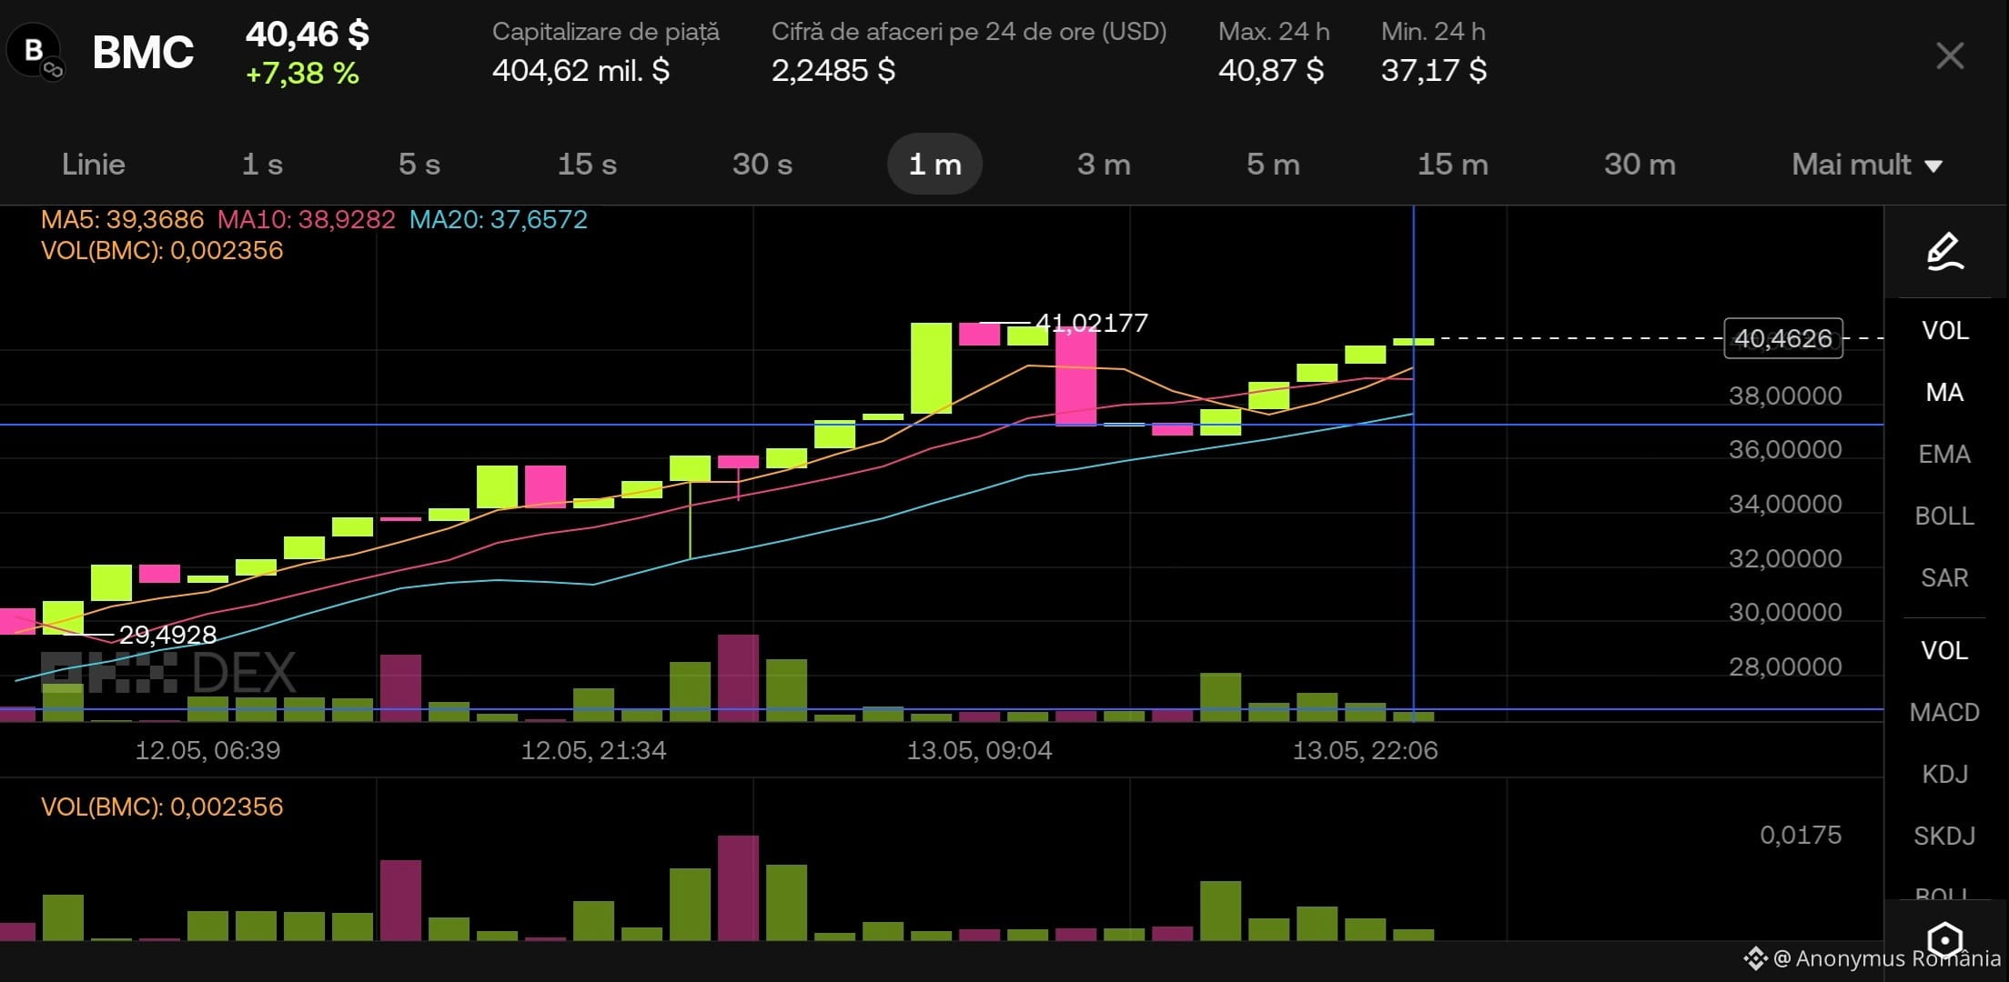Click the BMC price 40,46 $
The height and width of the screenshot is (982, 2009).
pos(308,35)
